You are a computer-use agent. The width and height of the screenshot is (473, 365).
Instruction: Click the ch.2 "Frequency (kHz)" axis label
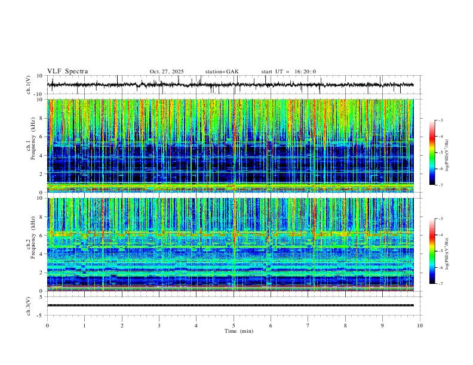point(33,237)
